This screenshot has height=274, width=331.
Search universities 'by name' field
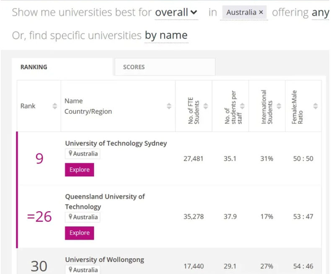(x=166, y=36)
